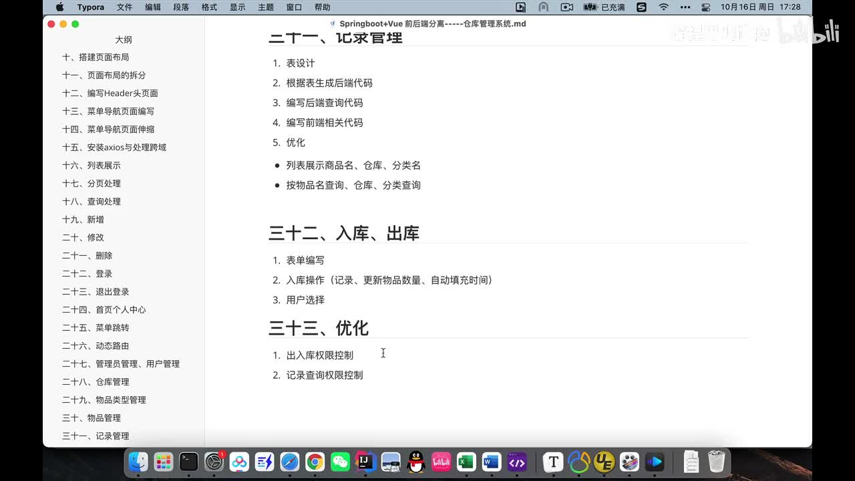Viewport: 855px width, 481px height.
Task: Open Navicat icon in the Dock
Action: coord(578,462)
